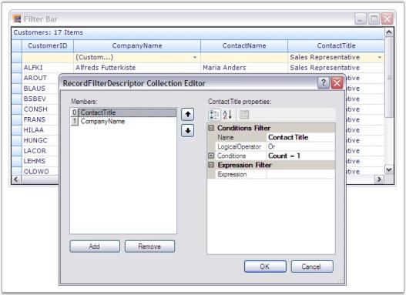Image resolution: width=406 pixels, height=295 pixels.
Task: Click the CompanyName column header
Action: coord(137,45)
